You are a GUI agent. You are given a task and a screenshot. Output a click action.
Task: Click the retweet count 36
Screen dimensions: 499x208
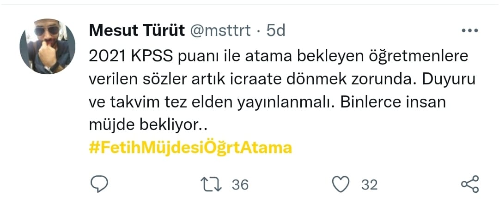pos(240,185)
